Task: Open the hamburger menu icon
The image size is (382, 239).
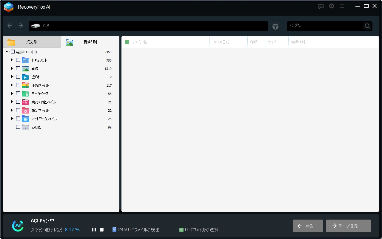Action: (342, 6)
